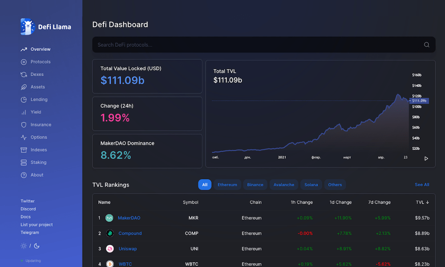Click the Yield bar-chart icon
Viewport: 445px width, 267px height.
(24, 112)
